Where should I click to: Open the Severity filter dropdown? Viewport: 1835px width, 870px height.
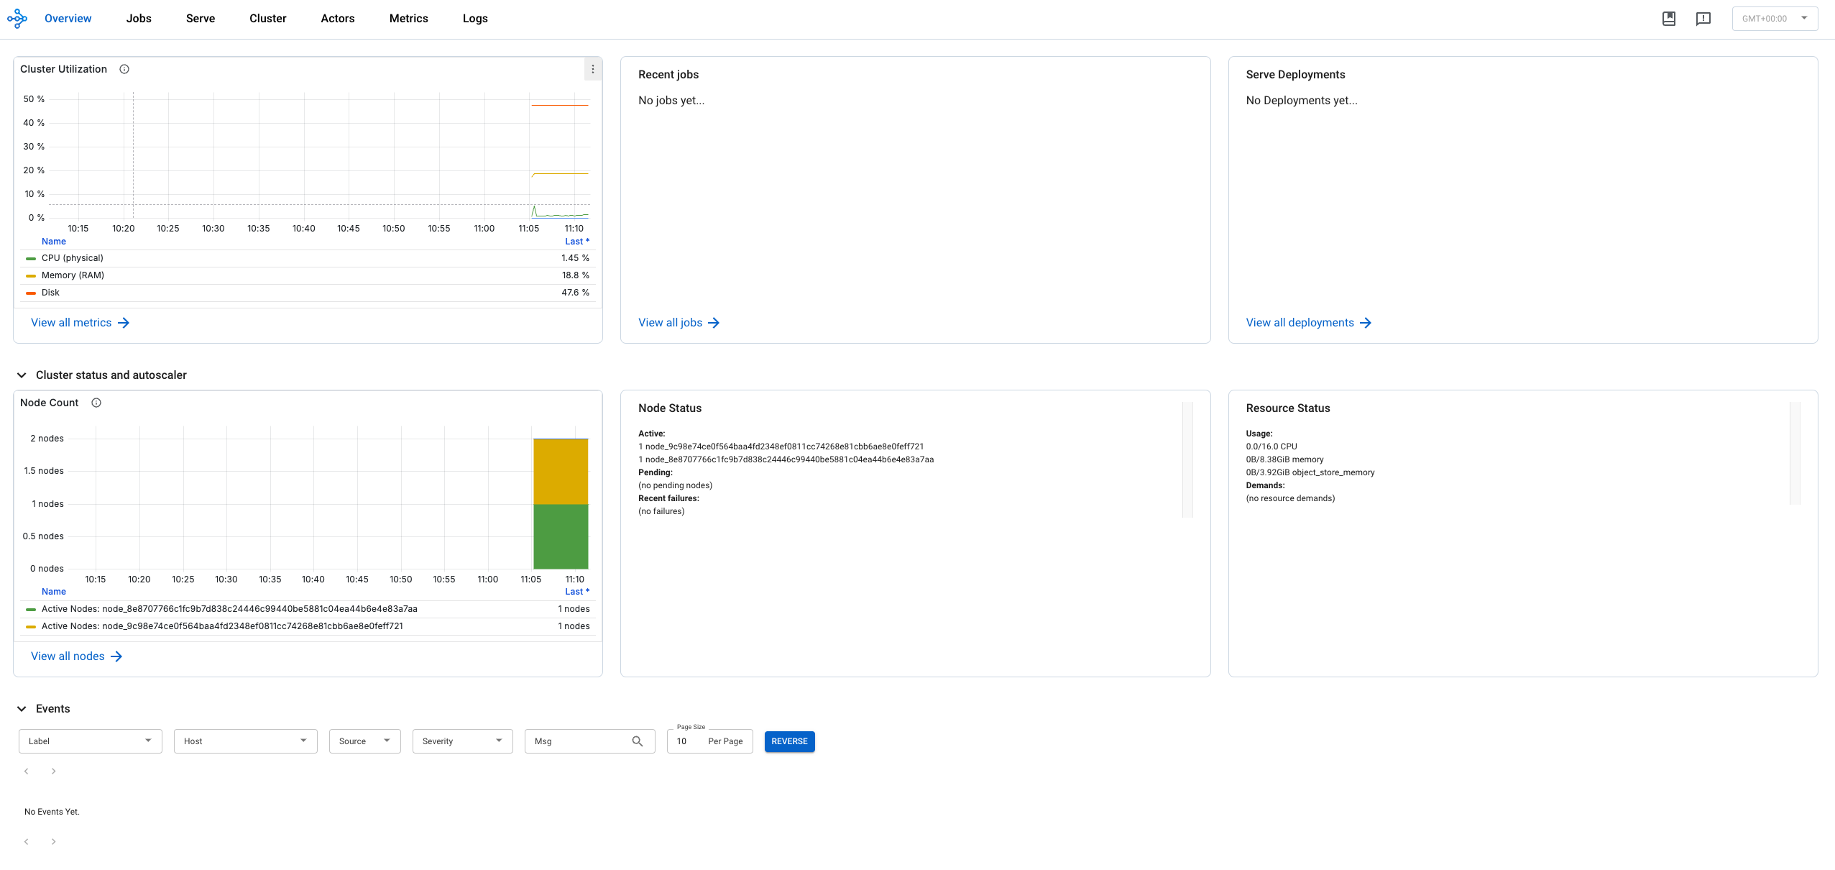[462, 741]
